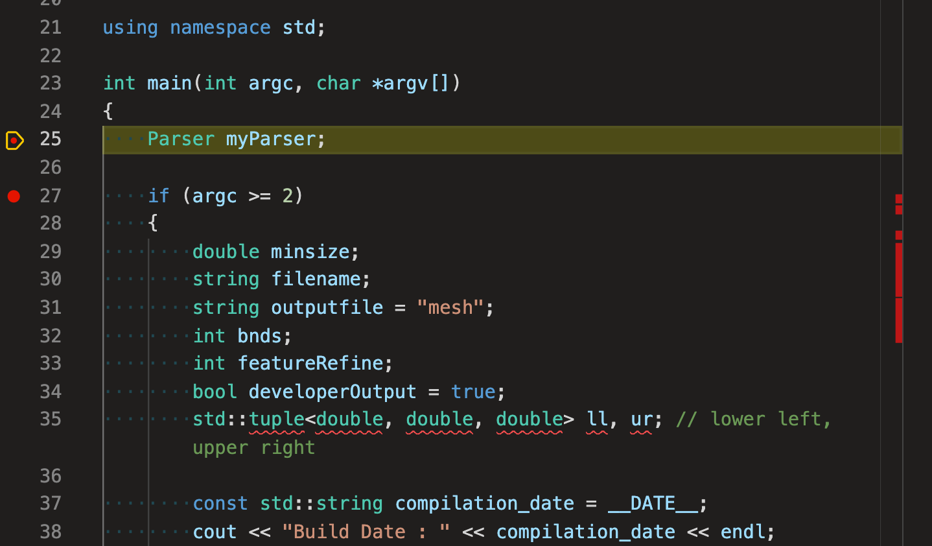This screenshot has width=932, height=546.
Task: Click line number 35 in the gutter
Action: pos(51,419)
